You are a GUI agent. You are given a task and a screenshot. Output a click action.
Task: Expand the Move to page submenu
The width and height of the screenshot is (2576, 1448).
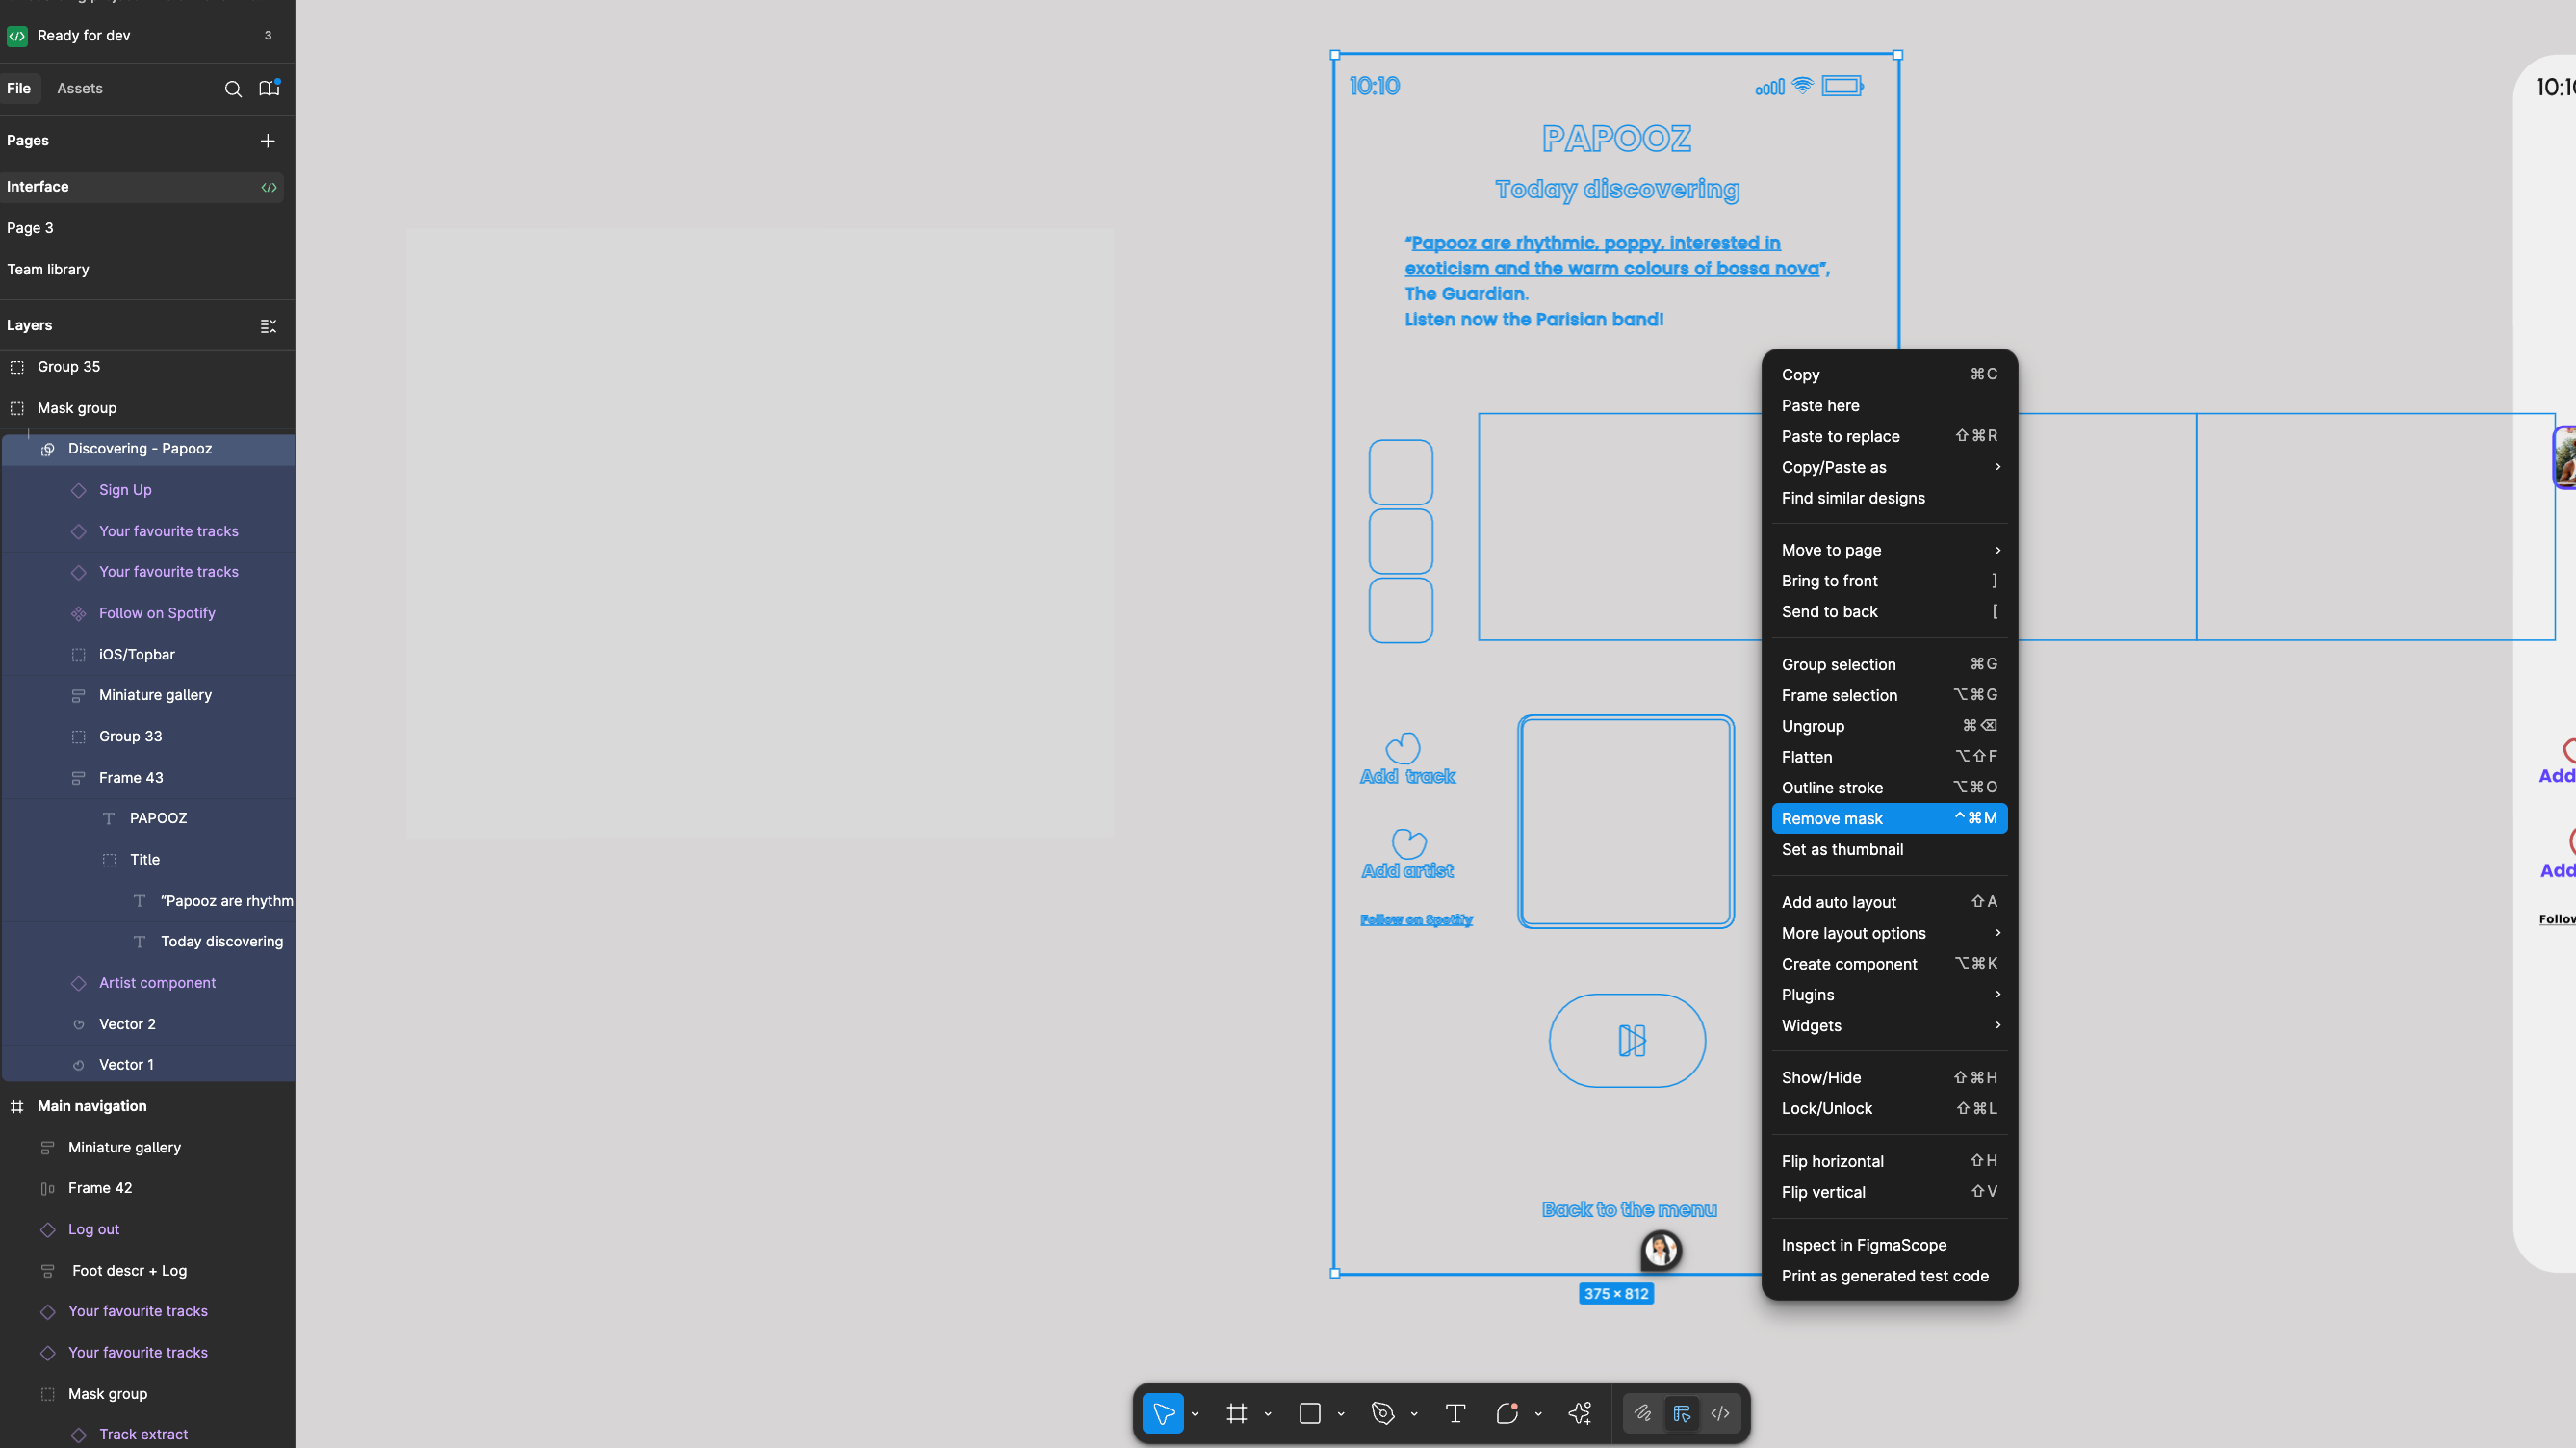pyautogui.click(x=1889, y=550)
